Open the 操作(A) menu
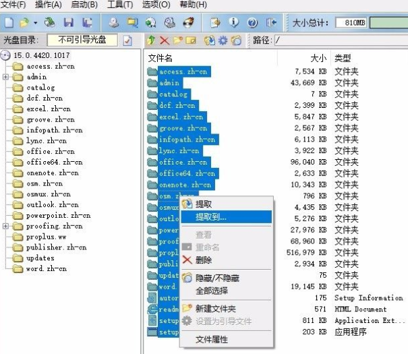 tap(49, 5)
